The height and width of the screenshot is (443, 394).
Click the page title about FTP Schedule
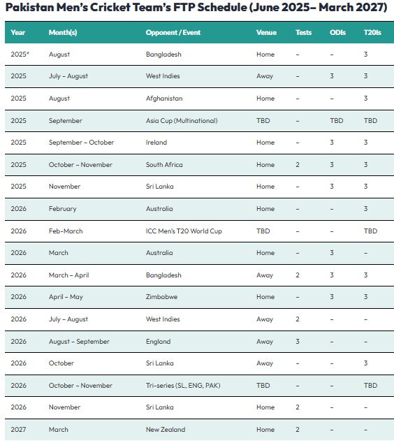(x=196, y=8)
